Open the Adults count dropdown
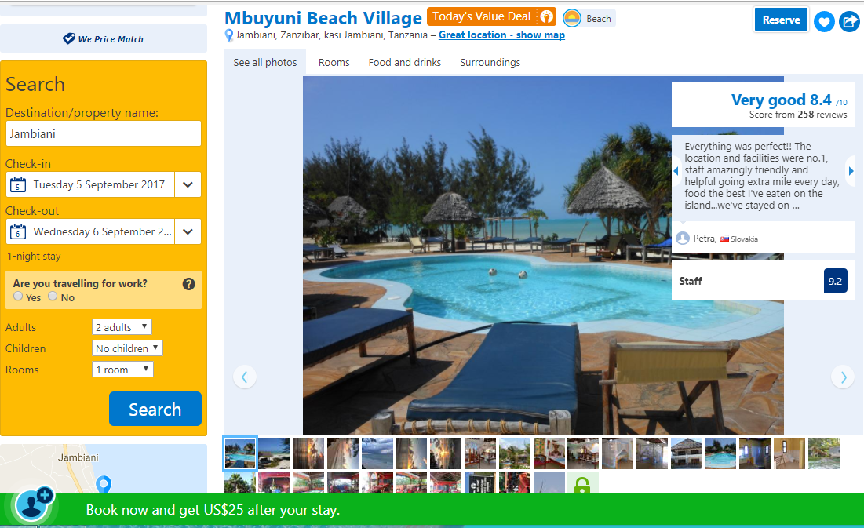 (x=122, y=327)
